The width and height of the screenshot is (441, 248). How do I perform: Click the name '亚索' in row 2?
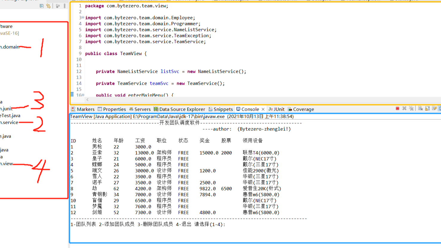click(x=97, y=153)
